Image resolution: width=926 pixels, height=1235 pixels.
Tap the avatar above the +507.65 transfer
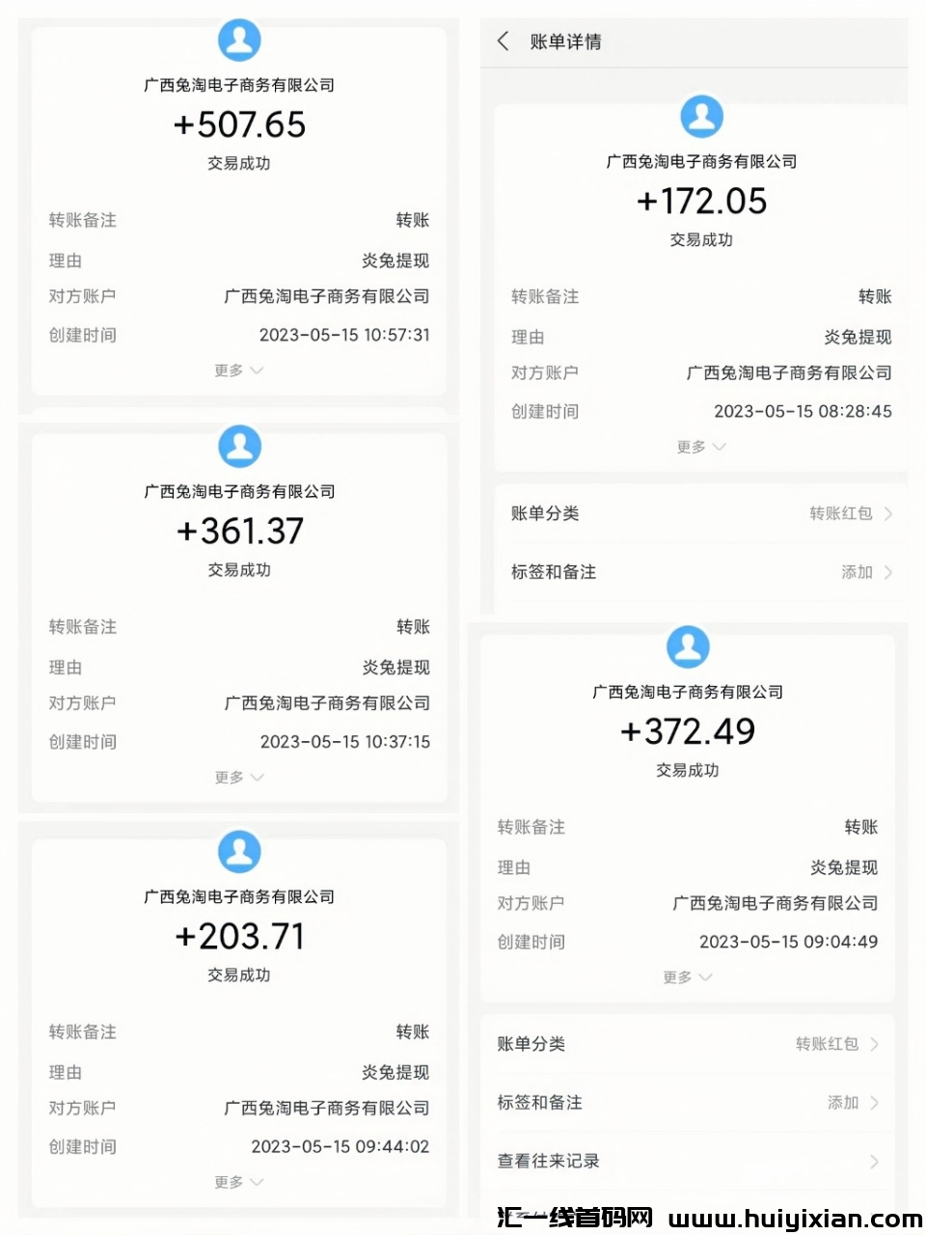pos(239,41)
